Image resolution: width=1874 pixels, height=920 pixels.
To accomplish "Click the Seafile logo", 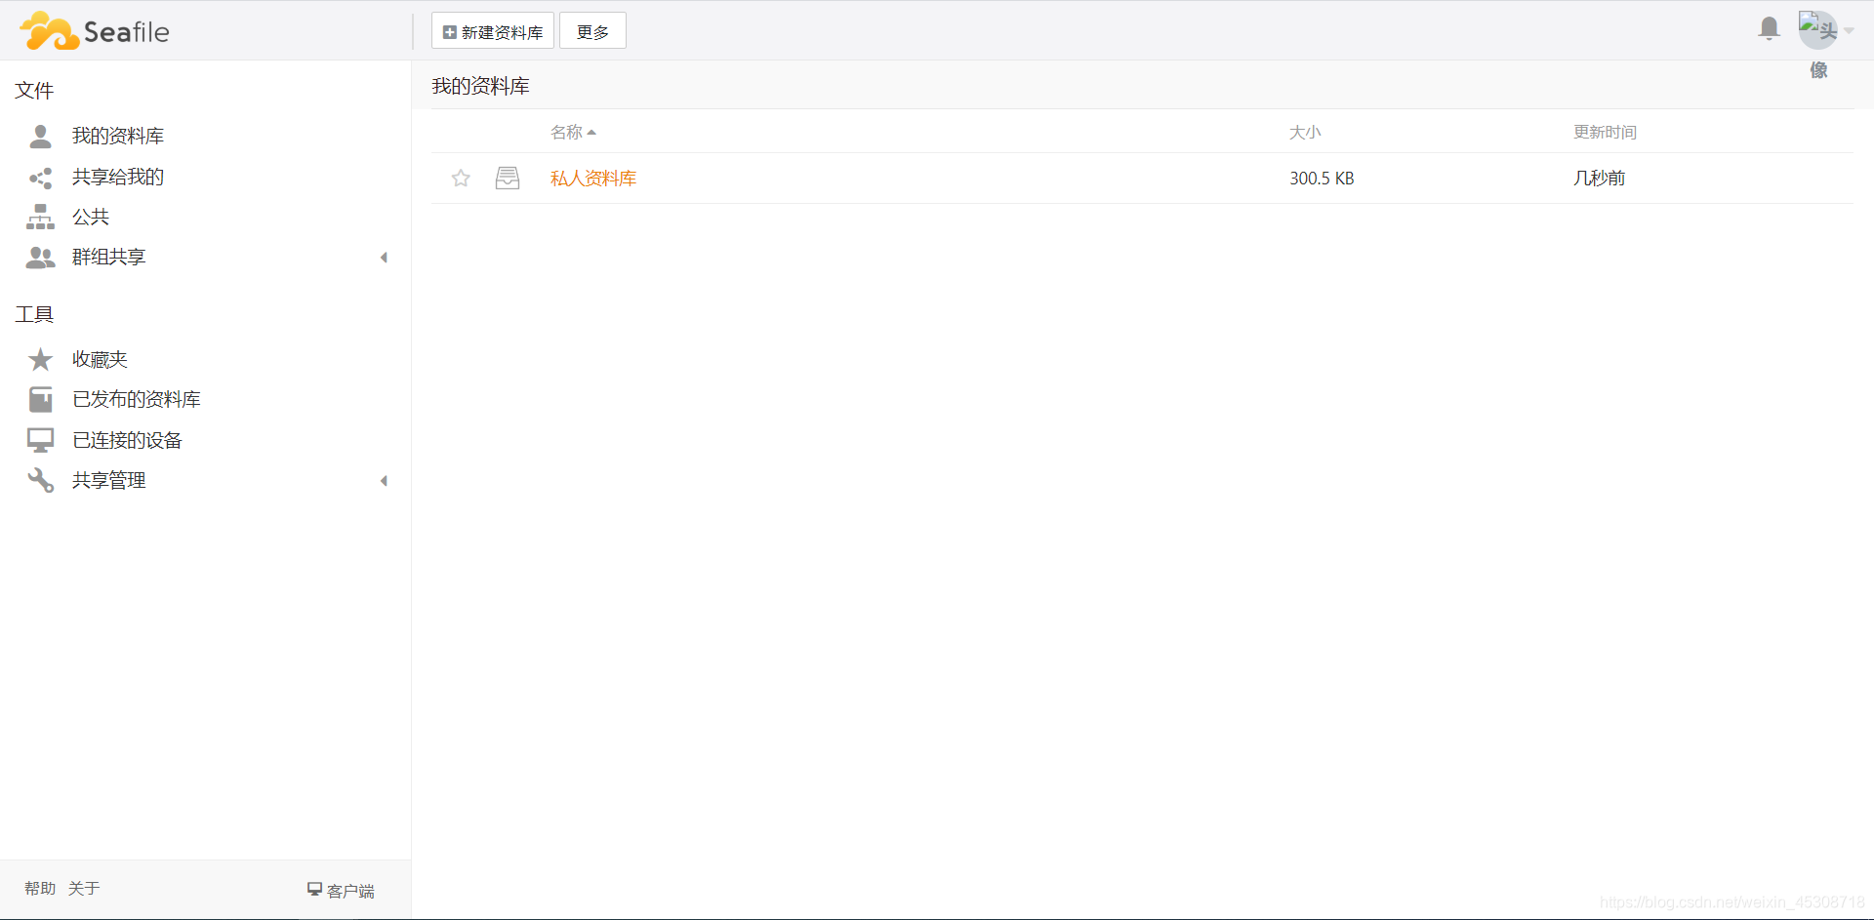I will (95, 31).
